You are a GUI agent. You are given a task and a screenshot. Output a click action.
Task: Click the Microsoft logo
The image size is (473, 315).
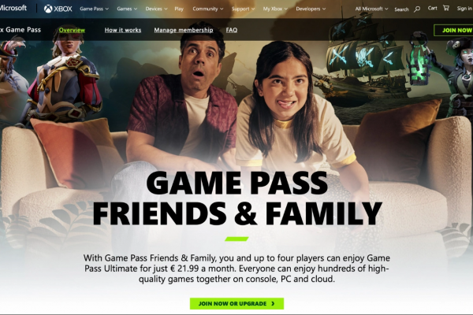click(x=13, y=8)
